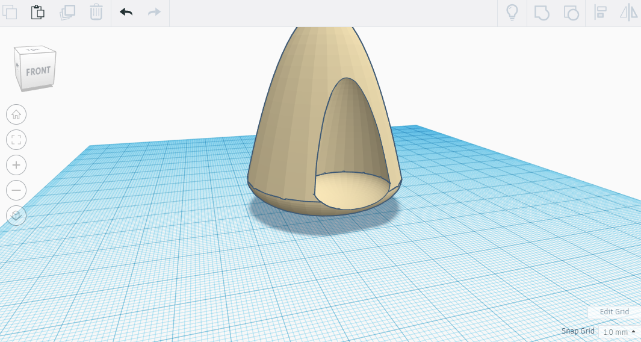Zoom out with the minus button
This screenshot has height=342, width=641.
click(16, 190)
